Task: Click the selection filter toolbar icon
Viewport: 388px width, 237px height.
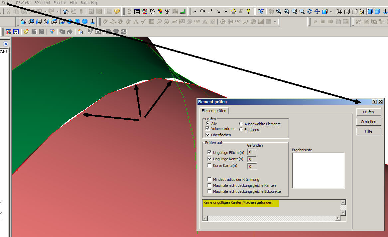Action: [x=65, y=11]
